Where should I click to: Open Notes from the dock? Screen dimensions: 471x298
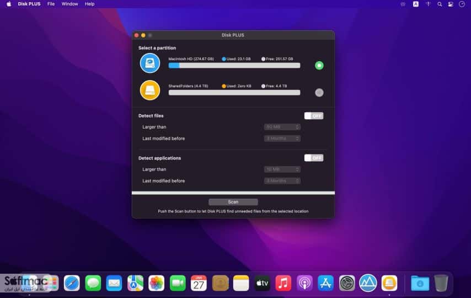pyautogui.click(x=241, y=283)
